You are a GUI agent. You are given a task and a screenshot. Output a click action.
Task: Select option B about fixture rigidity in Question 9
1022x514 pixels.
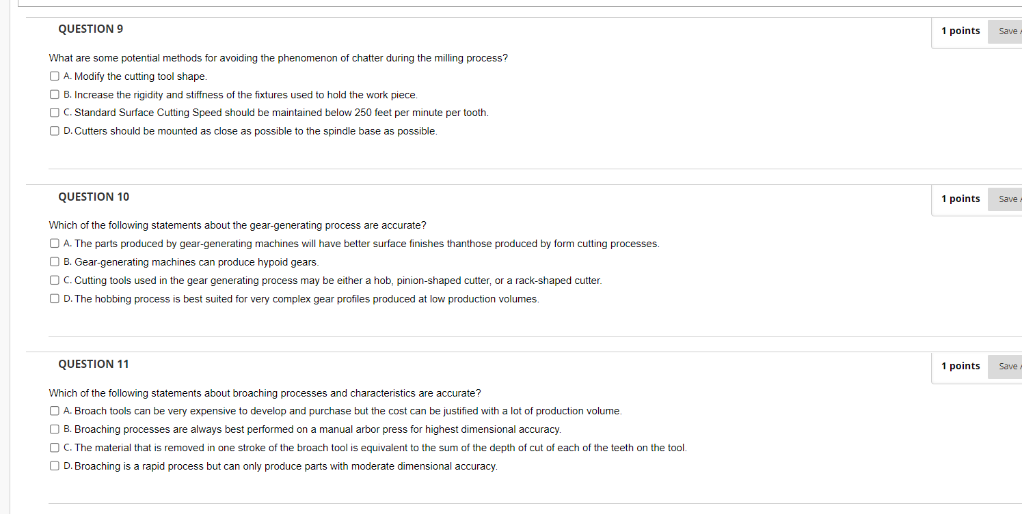[54, 94]
